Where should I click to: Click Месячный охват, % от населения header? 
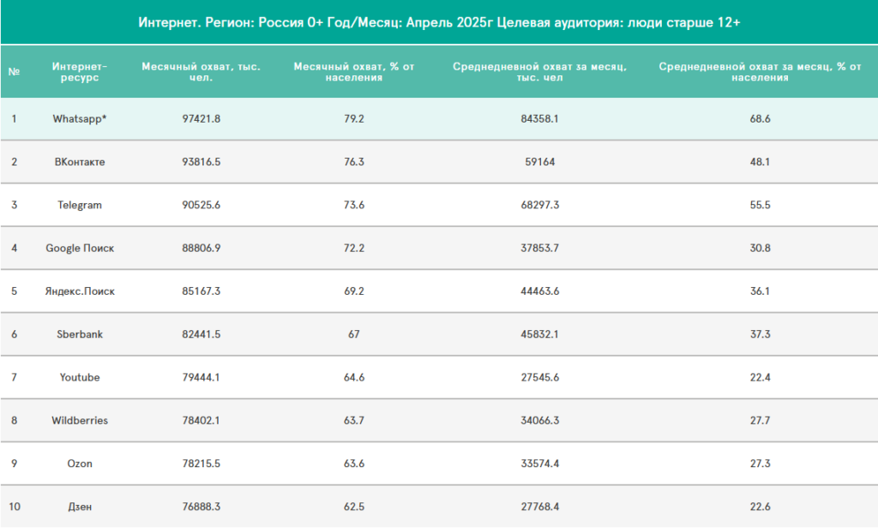(354, 72)
